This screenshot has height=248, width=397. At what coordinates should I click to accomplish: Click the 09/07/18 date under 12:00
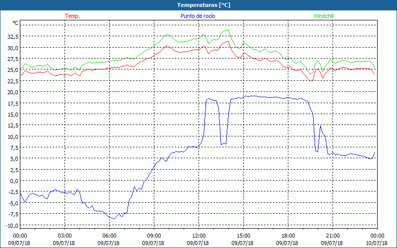[x=198, y=243]
